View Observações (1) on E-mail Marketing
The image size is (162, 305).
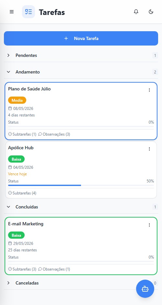54,269
